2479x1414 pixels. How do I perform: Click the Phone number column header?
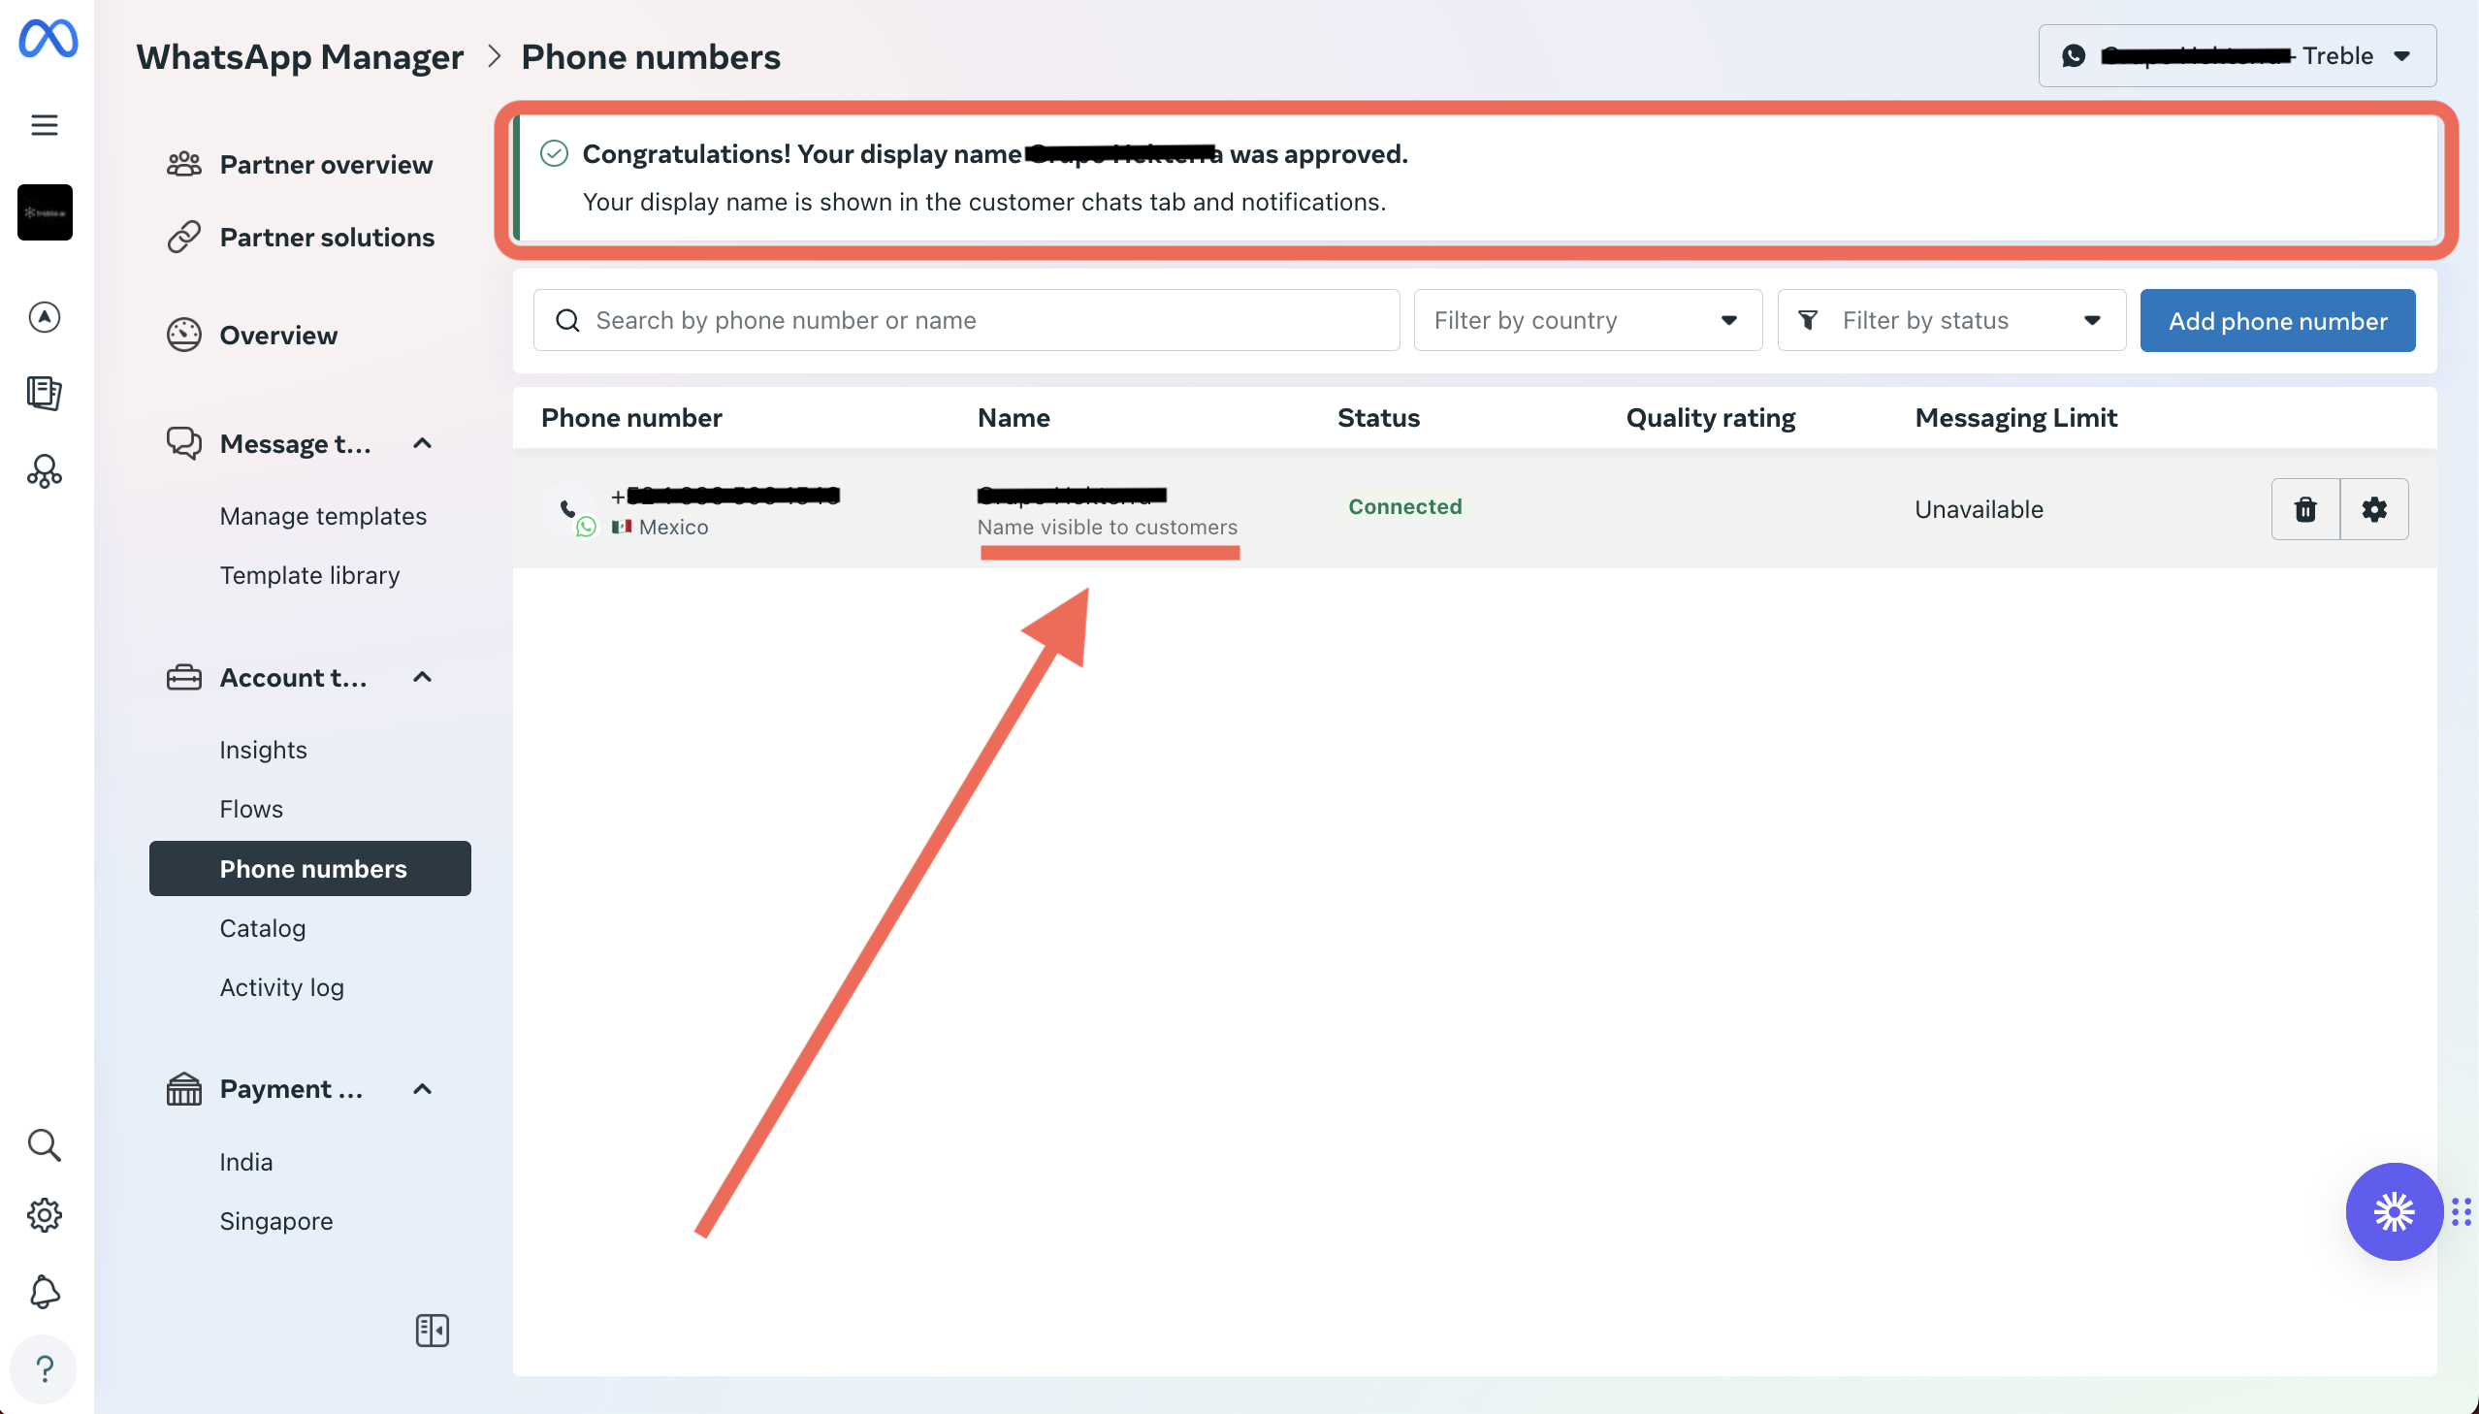631,418
